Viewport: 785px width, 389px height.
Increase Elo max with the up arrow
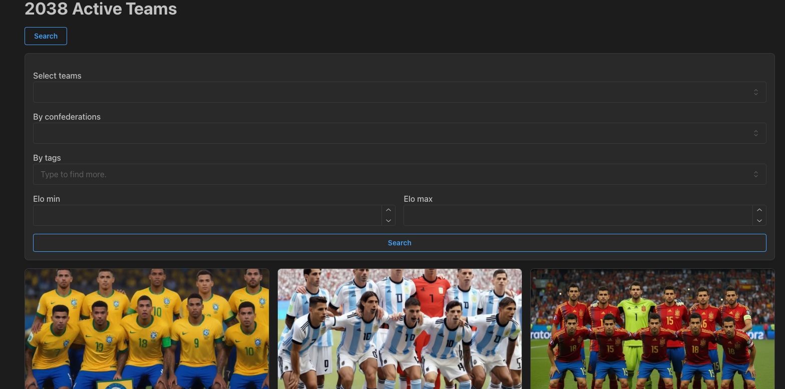(759, 210)
